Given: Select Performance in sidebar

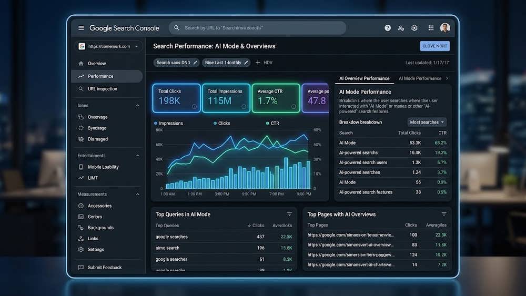Looking at the screenshot, I should click(107, 76).
